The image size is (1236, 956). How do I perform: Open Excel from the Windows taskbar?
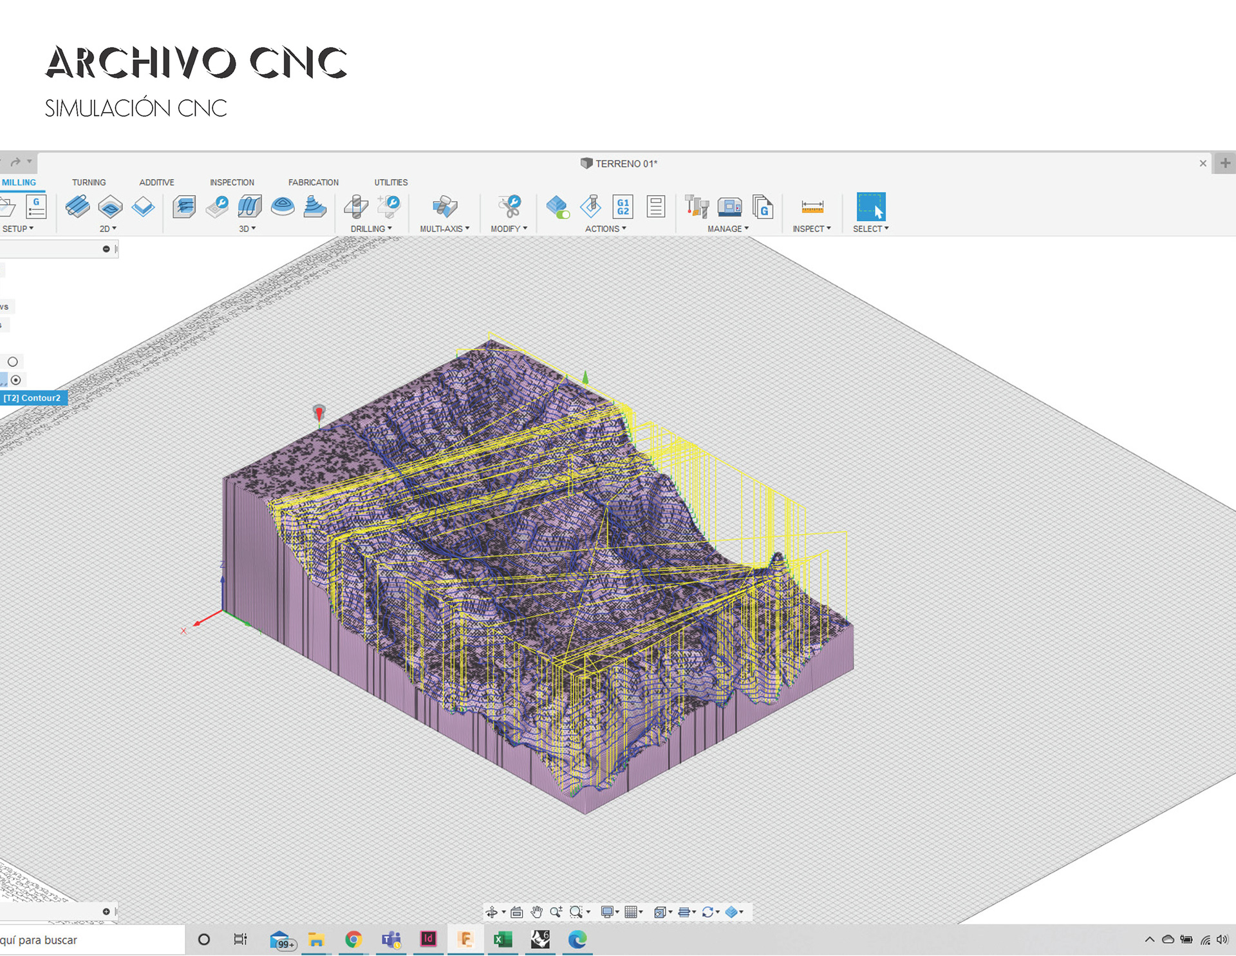[502, 940]
